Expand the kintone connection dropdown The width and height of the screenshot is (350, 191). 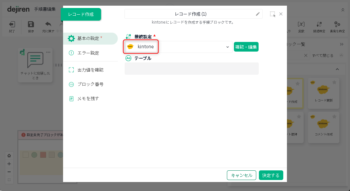228,47
